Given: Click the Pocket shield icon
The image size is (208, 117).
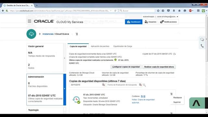Looking at the screenshot, I should (x=168, y=11).
